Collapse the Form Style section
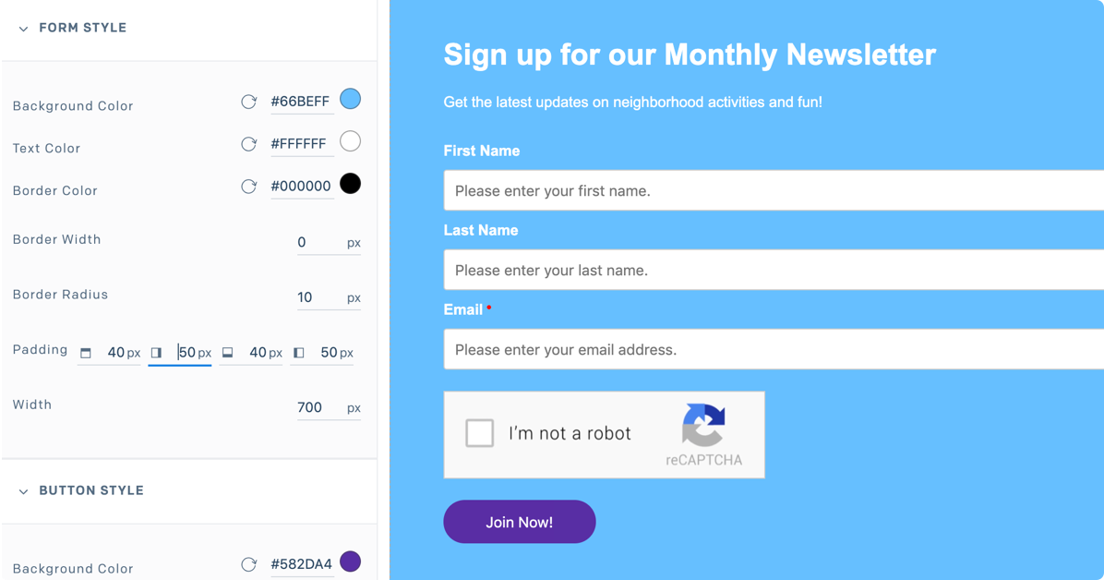The image size is (1104, 580). tap(24, 29)
